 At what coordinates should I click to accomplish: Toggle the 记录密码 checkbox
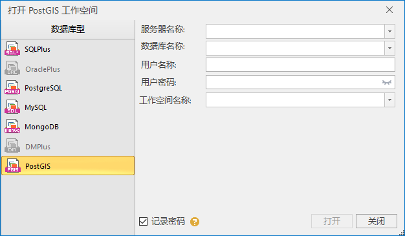click(x=144, y=221)
